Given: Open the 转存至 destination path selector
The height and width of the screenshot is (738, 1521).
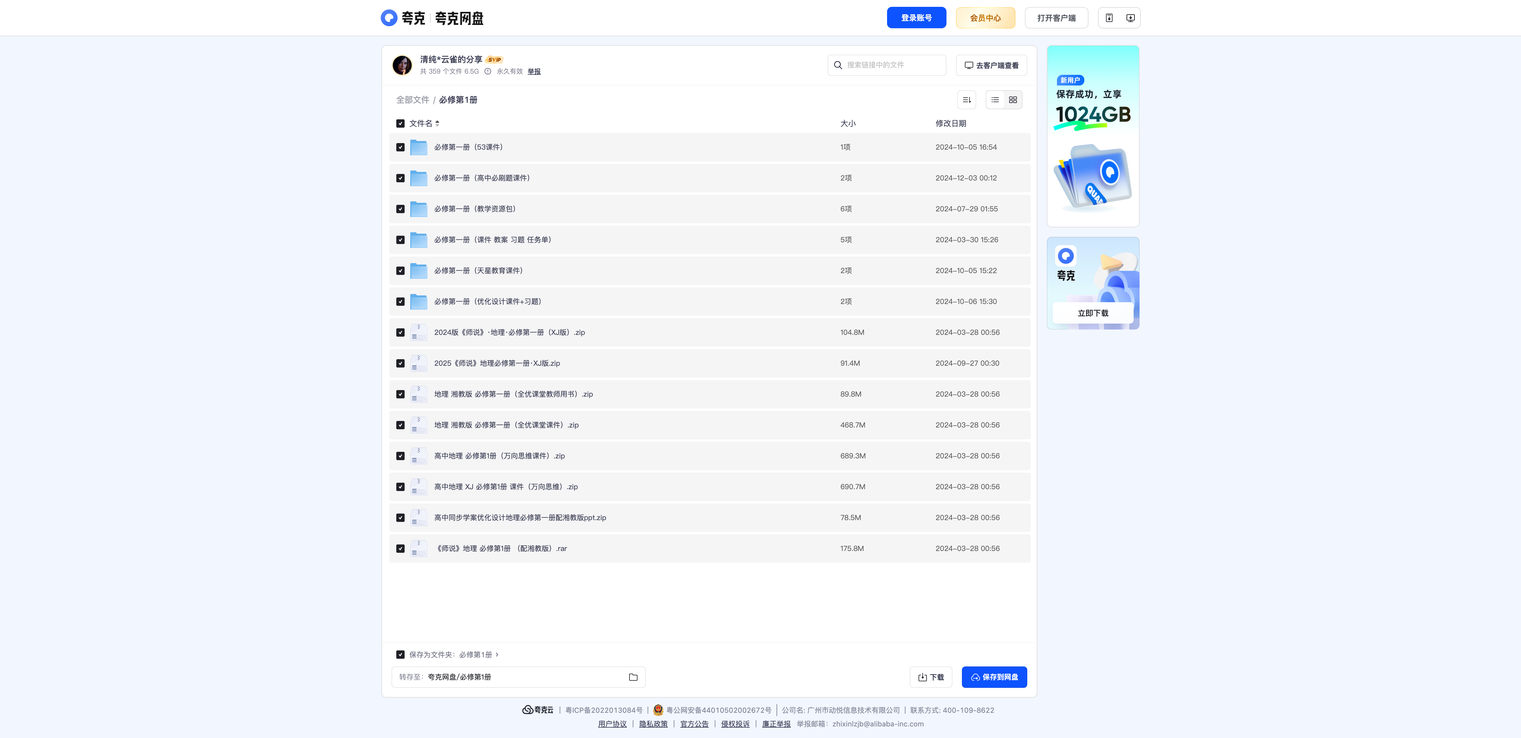Looking at the screenshot, I should tap(518, 677).
